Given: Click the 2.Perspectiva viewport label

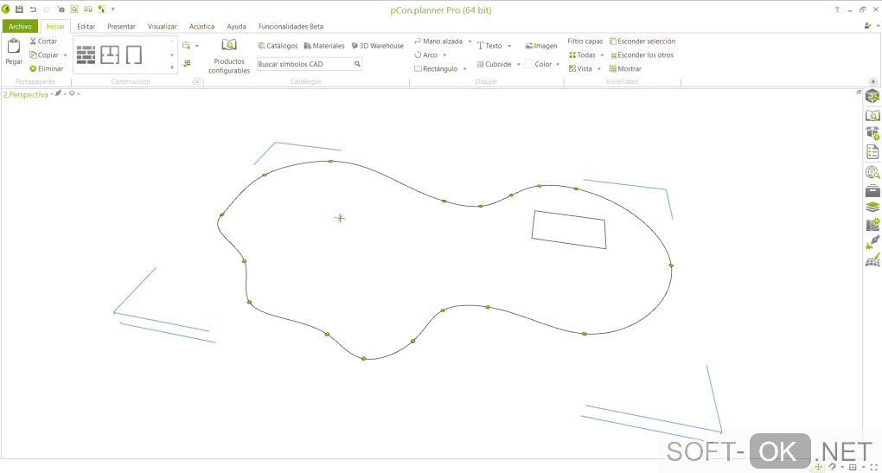Looking at the screenshot, I should click(25, 94).
